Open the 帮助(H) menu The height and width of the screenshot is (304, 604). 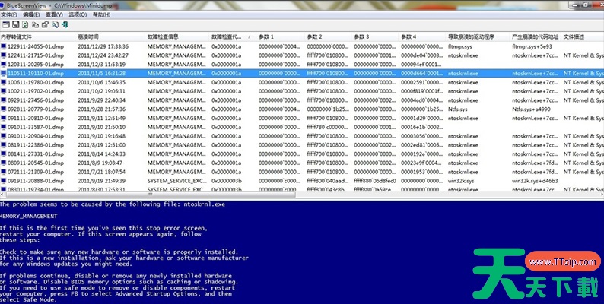[100, 14]
